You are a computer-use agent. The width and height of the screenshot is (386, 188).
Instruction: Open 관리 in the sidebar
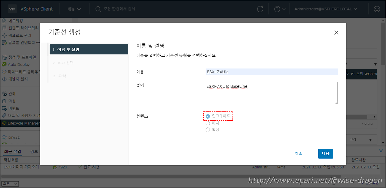point(12,93)
